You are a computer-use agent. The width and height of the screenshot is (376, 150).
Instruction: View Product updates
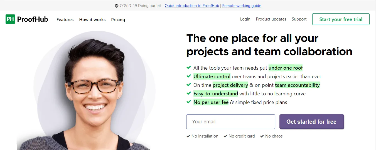pyautogui.click(x=271, y=19)
